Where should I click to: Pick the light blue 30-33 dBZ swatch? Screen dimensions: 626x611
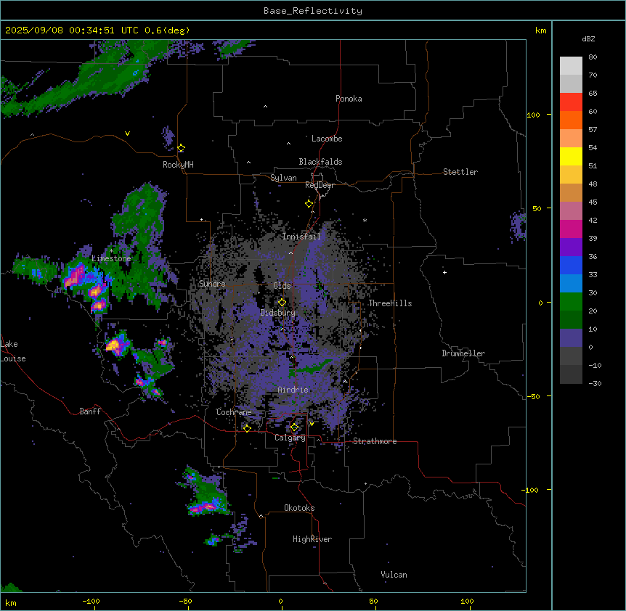point(571,284)
